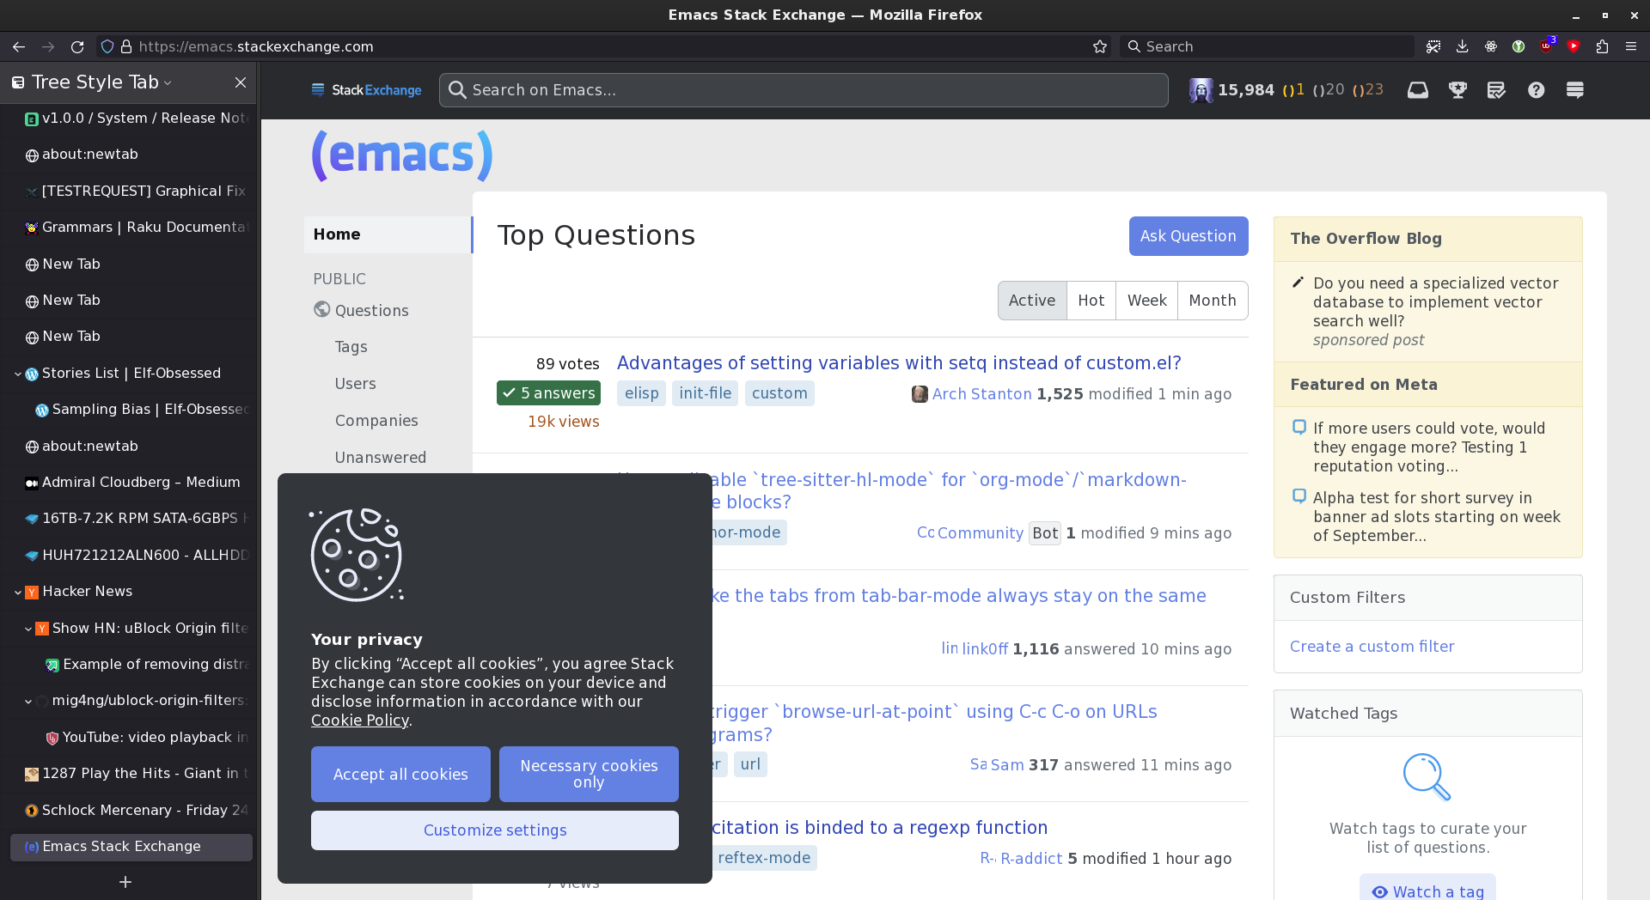Image resolution: width=1650 pixels, height=900 pixels.
Task: Select the Active questions filter
Action: (x=1032, y=301)
